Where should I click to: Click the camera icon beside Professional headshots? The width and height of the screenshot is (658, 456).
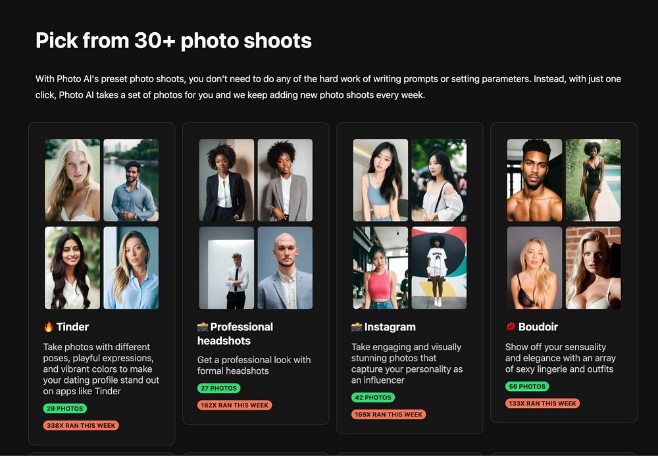[203, 326]
